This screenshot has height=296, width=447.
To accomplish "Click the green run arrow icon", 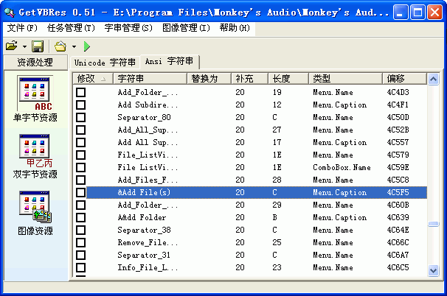I will (x=87, y=46).
